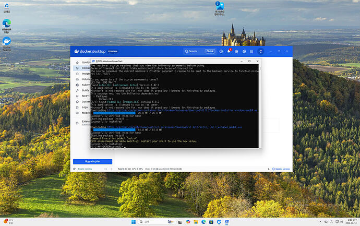
Task: Open the Docker terminal icon in footer
Action: [269, 169]
